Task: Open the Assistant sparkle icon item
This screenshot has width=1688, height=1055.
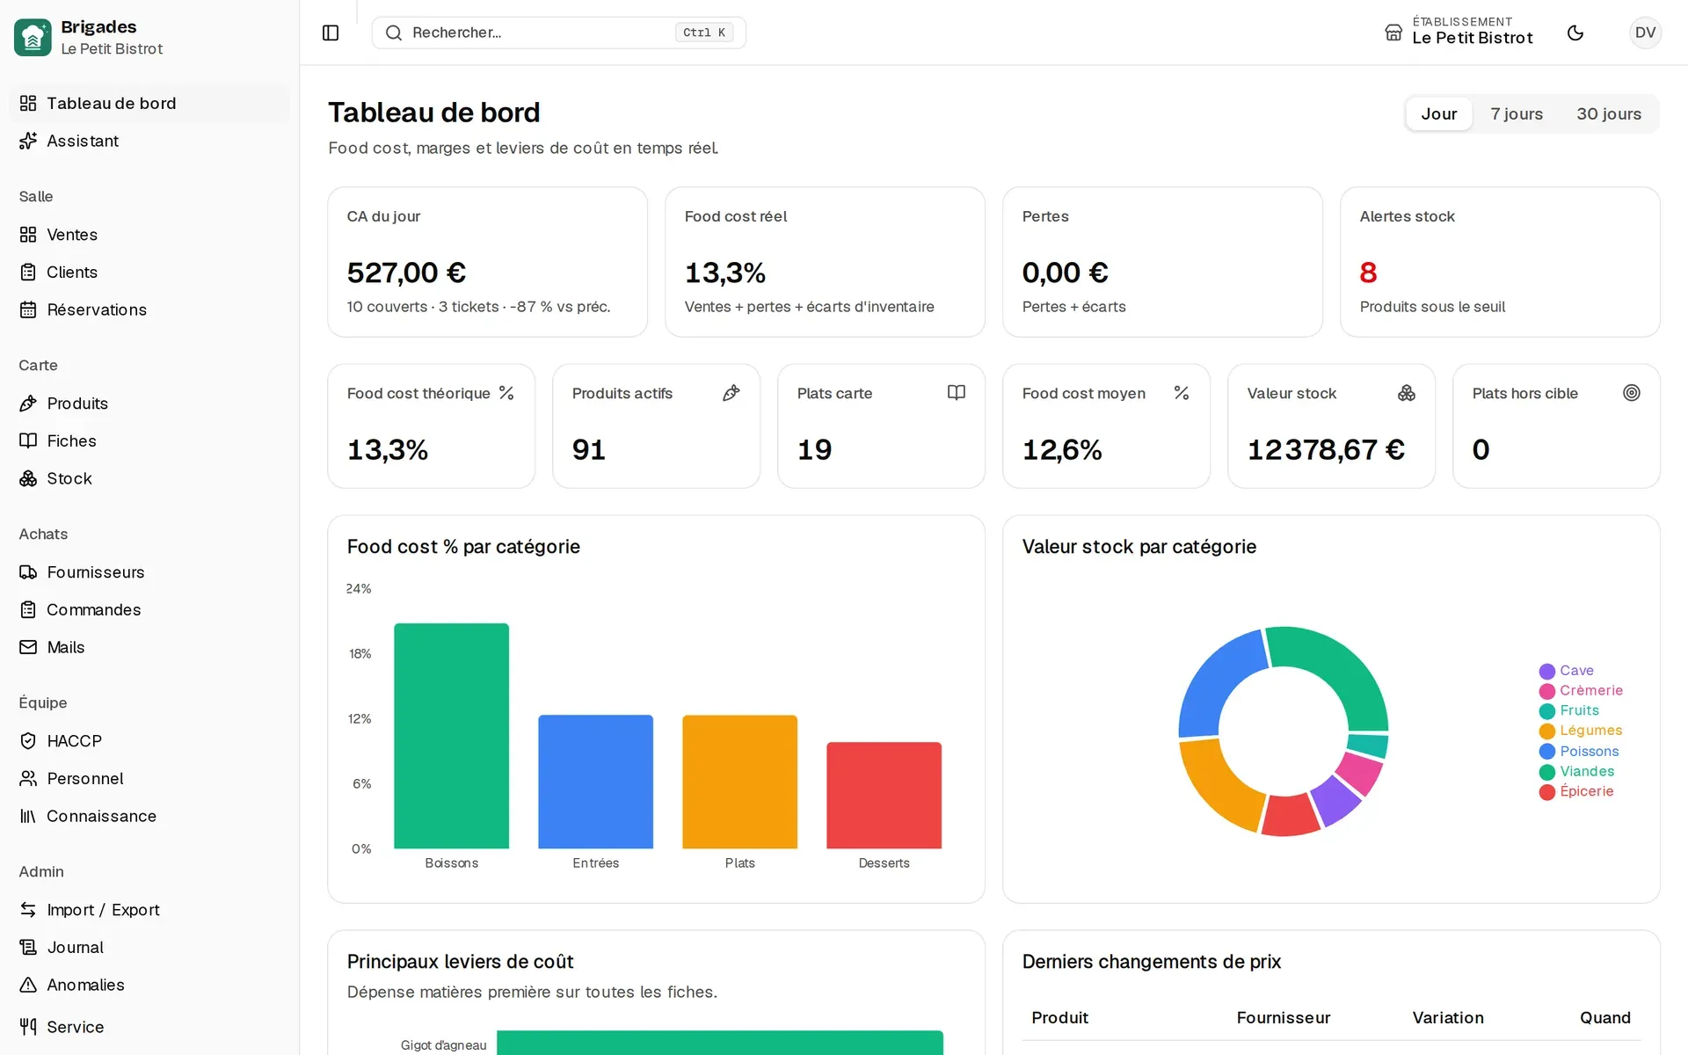Action: [x=28, y=141]
